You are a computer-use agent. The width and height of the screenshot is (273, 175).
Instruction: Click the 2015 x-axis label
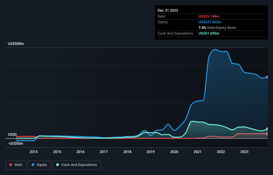click(57, 152)
